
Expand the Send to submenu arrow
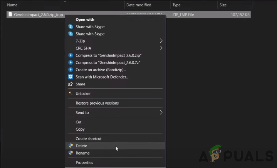click(x=161, y=113)
